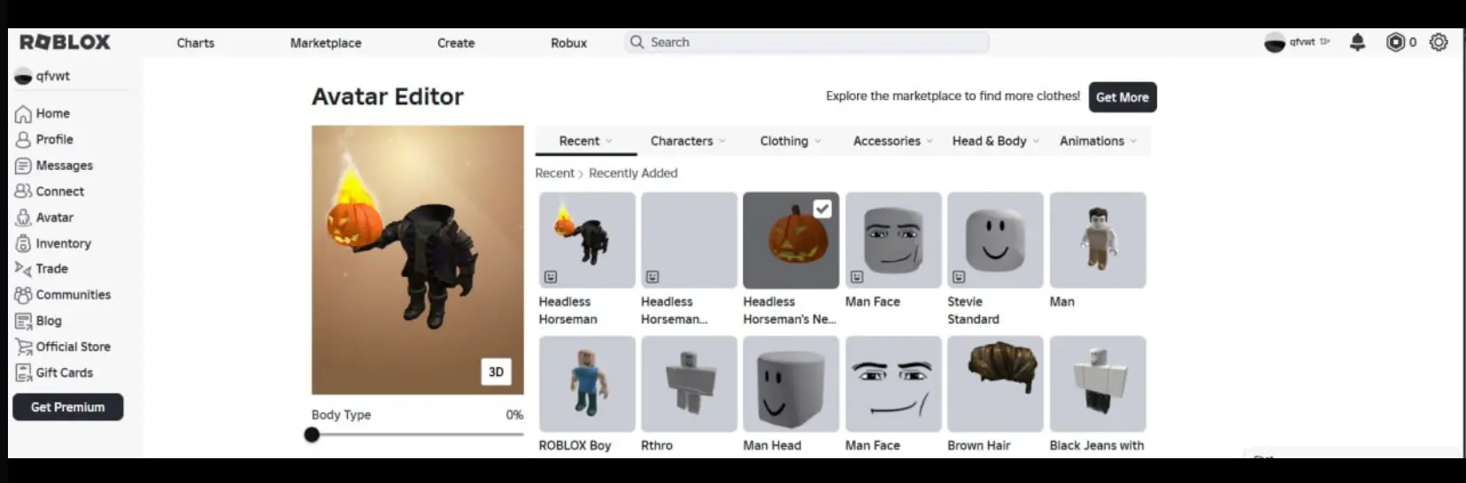1466x483 pixels.
Task: Expand the Clothing dropdown tab
Action: pyautogui.click(x=790, y=142)
